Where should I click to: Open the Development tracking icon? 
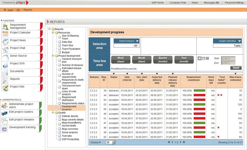[4, 129]
